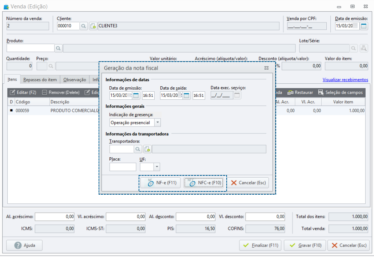Click Editar (F2) toolbar button
The height and width of the screenshot is (257, 374).
(23, 92)
